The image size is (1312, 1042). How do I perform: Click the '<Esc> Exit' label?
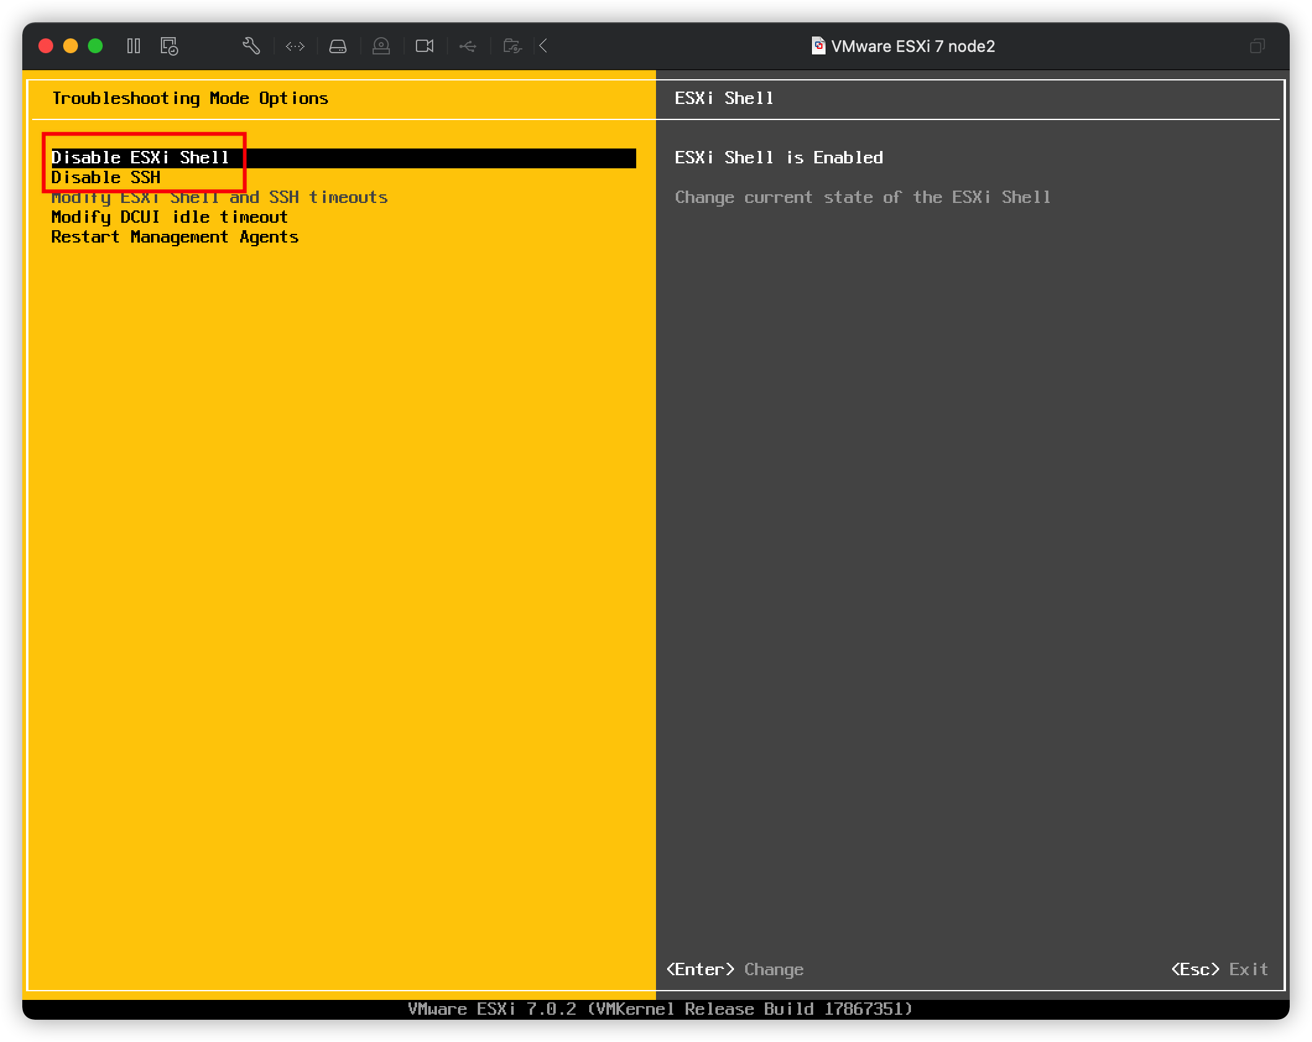click(x=1217, y=970)
